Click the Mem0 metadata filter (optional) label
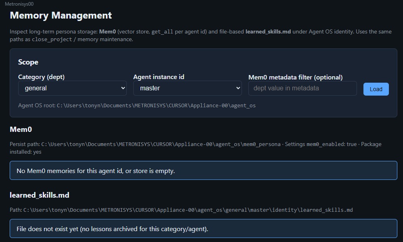 tap(295, 77)
